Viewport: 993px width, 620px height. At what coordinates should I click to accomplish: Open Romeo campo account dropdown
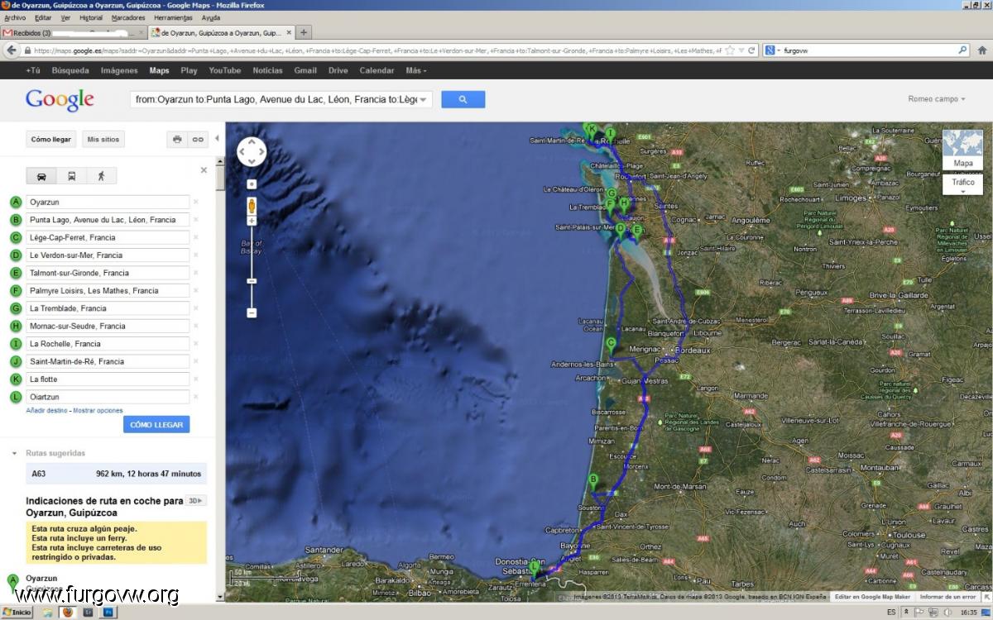click(x=937, y=99)
